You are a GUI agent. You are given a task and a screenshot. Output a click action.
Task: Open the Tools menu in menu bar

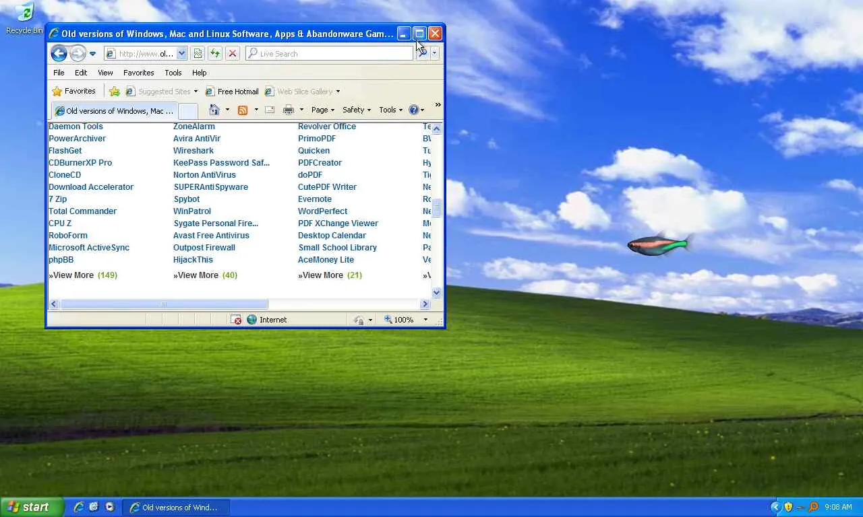pyautogui.click(x=173, y=73)
